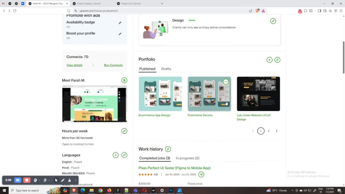Edit the Languages list
The image size is (345, 194).
(124, 155)
